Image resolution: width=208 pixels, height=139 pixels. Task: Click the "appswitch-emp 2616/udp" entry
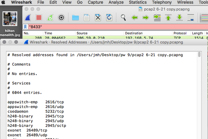click(x=36, y=107)
